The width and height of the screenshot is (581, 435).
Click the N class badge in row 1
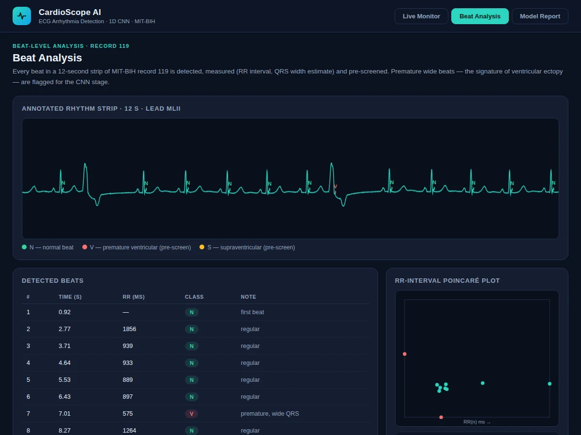pos(191,312)
